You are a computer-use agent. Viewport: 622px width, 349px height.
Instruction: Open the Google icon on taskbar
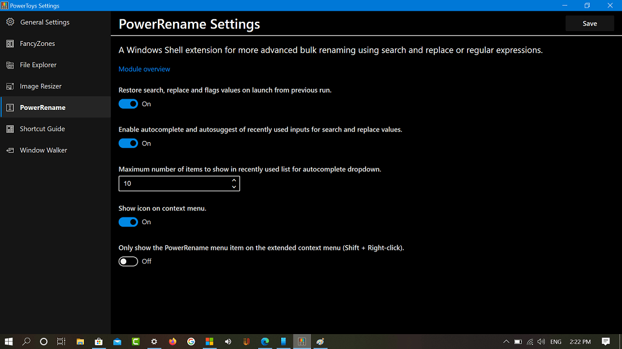[191, 342]
